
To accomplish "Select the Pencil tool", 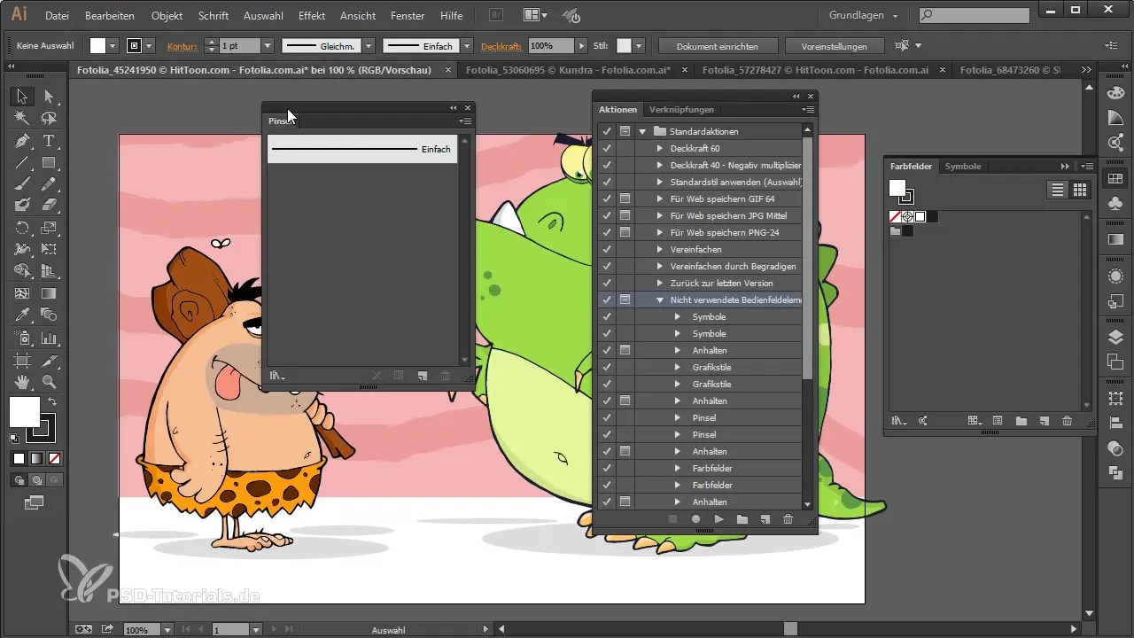I will click(x=49, y=183).
